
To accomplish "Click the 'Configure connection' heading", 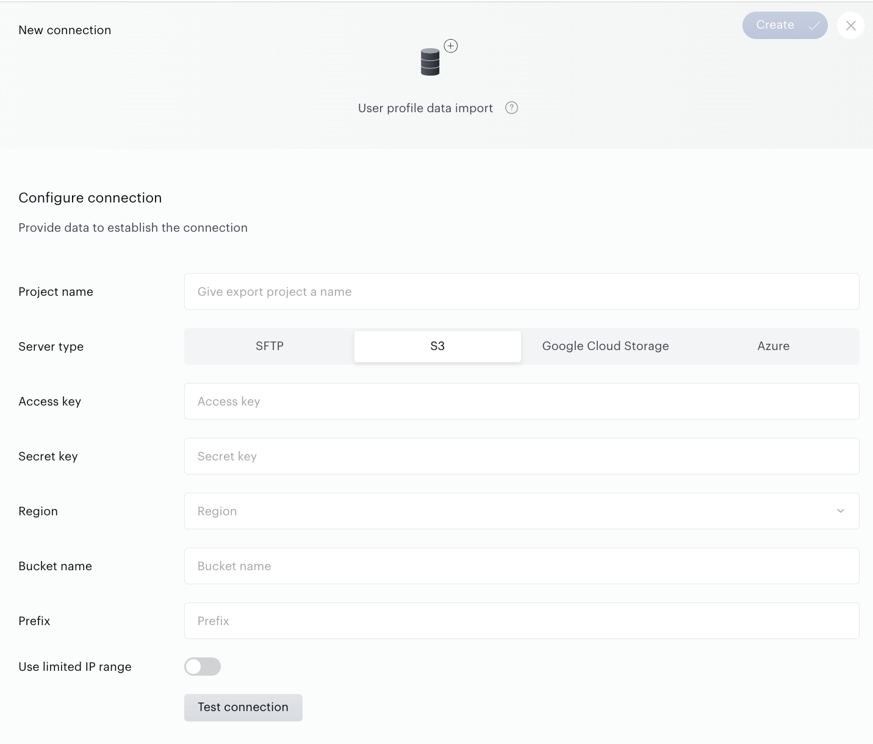I will (90, 198).
